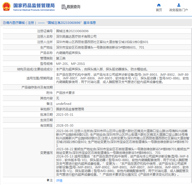Click 国家药品监督管理局 header title

coord(34,5)
